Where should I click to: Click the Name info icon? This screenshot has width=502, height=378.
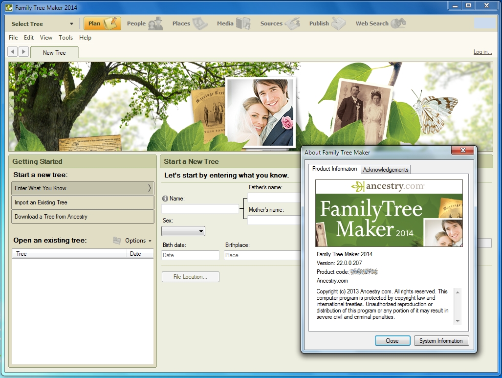coord(165,199)
